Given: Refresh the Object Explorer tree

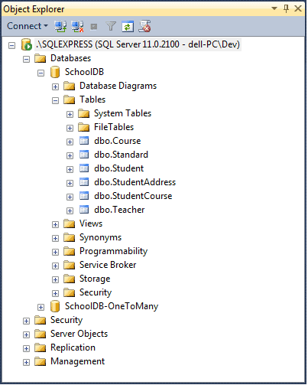Looking at the screenshot, I should (128, 27).
